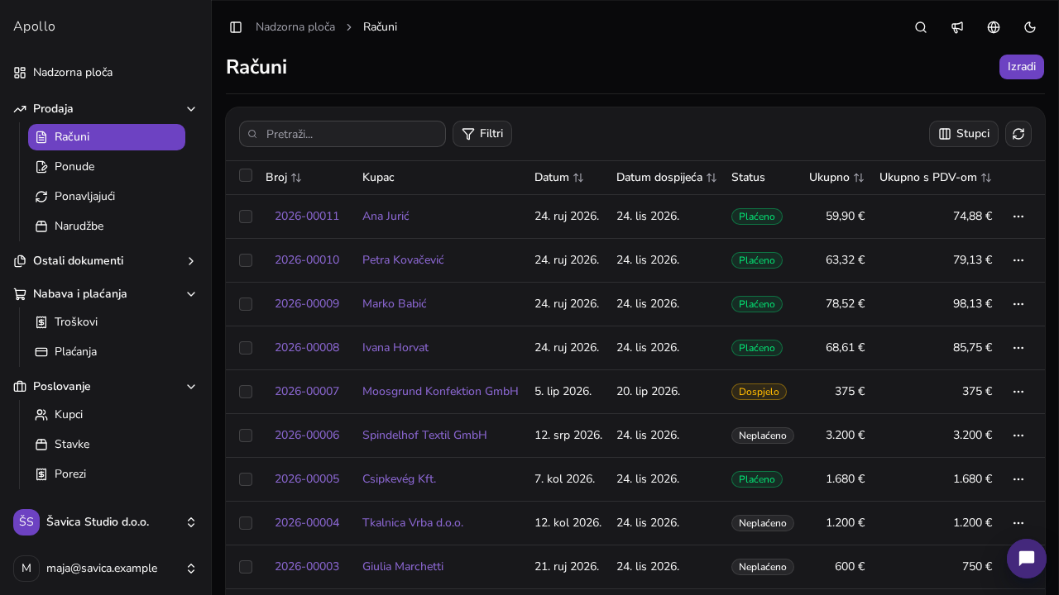Open row actions for invoice 2026-00010

pyautogui.click(x=1018, y=260)
